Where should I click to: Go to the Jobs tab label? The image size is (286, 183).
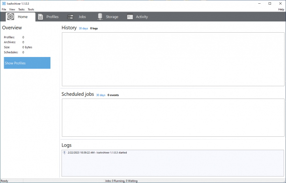82,17
